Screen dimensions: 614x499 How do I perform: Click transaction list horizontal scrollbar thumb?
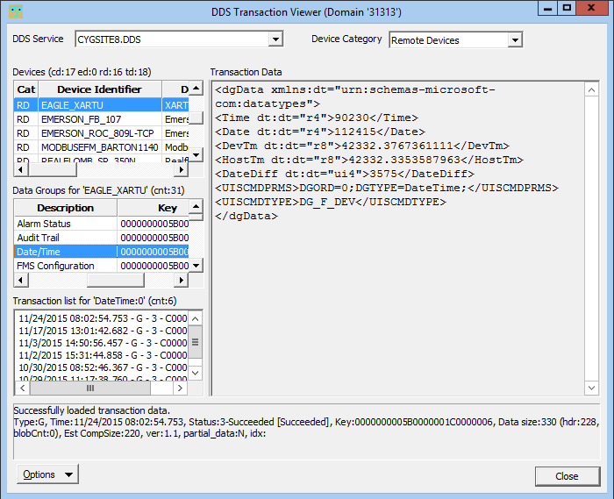[x=90, y=389]
